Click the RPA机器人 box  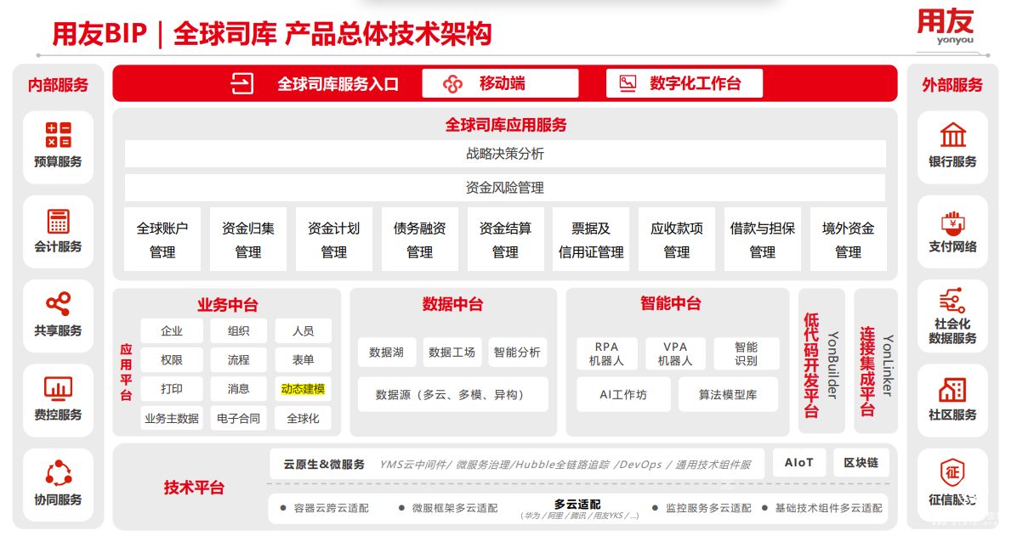click(x=606, y=353)
